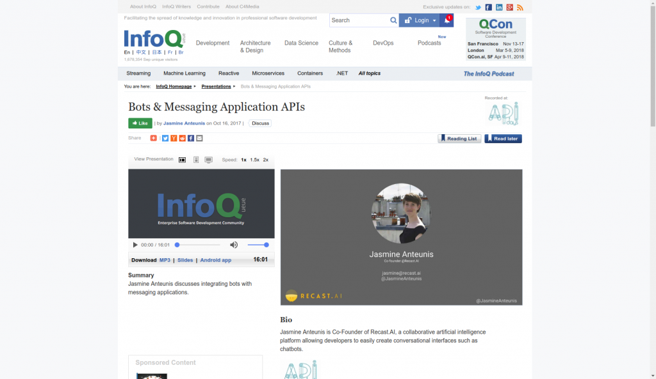Open InfoQ's Twitter page in the header
Screen dimensions: 656x379
(x=478, y=8)
